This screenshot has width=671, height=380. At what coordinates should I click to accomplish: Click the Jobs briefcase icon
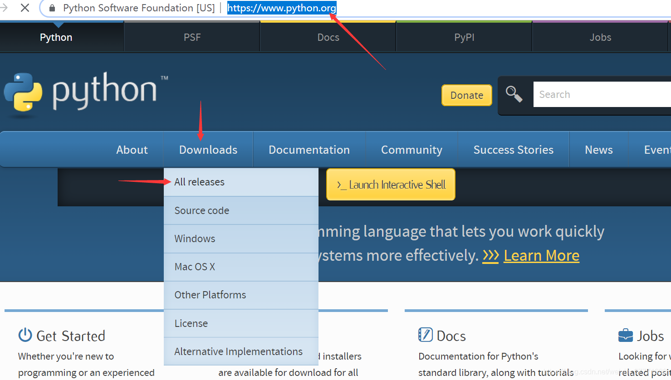point(626,336)
